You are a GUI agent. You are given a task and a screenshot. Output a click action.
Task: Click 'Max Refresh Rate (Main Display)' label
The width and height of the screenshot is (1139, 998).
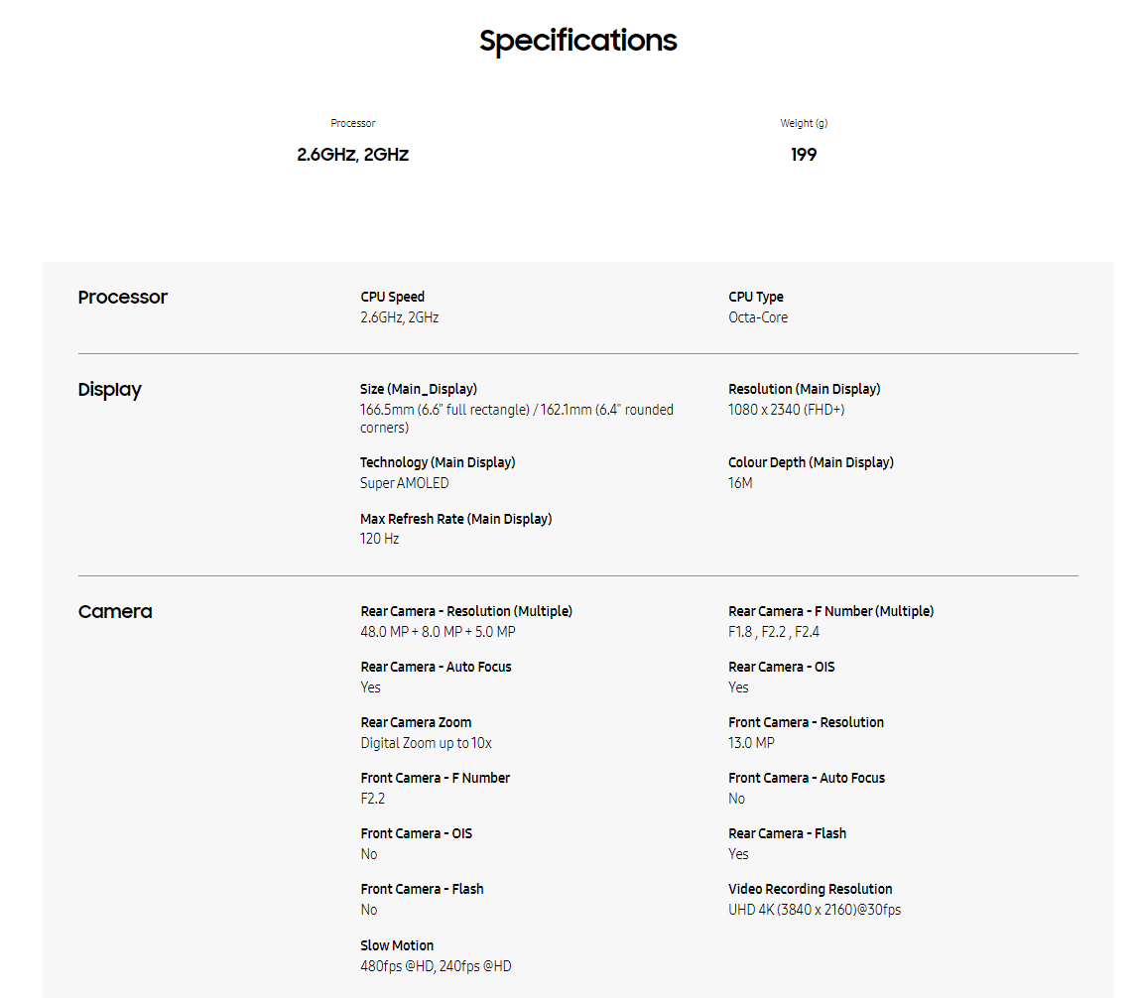(456, 519)
